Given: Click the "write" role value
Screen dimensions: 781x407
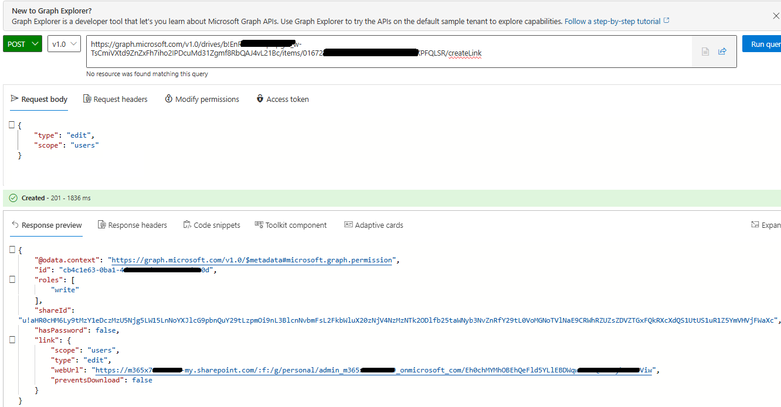Looking at the screenshot, I should click(x=64, y=290).
